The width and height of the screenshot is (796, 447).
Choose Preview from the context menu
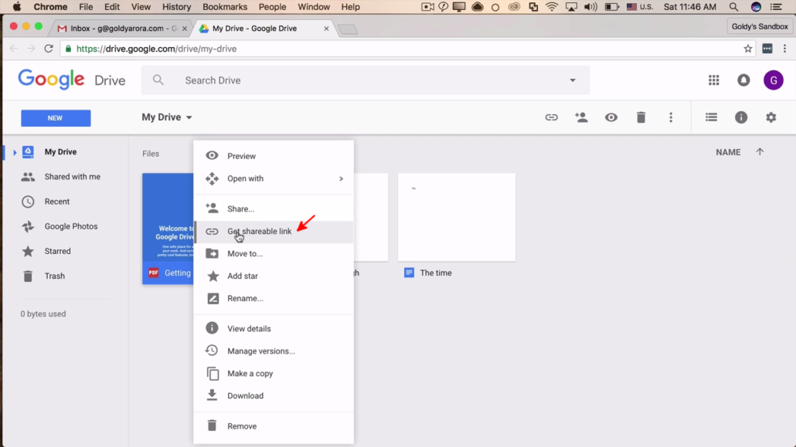(274, 156)
